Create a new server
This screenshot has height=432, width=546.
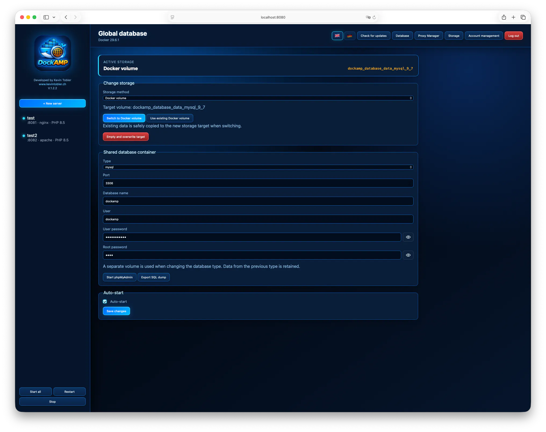click(52, 103)
